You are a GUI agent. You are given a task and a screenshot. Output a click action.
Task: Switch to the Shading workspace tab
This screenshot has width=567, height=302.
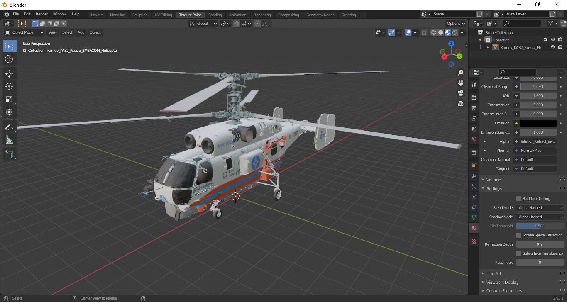[x=215, y=15]
